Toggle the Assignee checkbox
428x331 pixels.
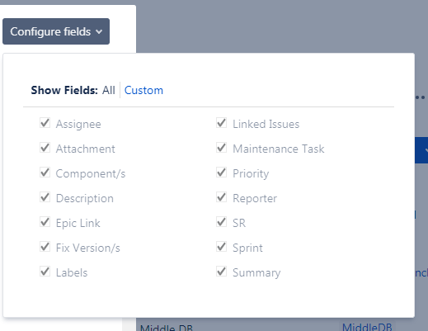click(45, 123)
